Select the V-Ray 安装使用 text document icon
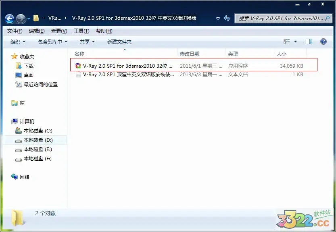The image size is (336, 232). click(x=78, y=74)
